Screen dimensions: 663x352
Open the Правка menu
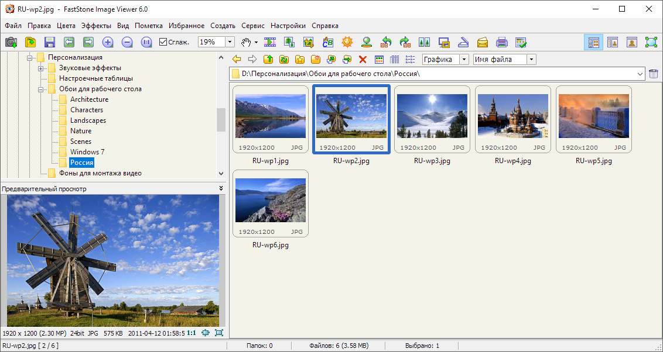[39, 26]
